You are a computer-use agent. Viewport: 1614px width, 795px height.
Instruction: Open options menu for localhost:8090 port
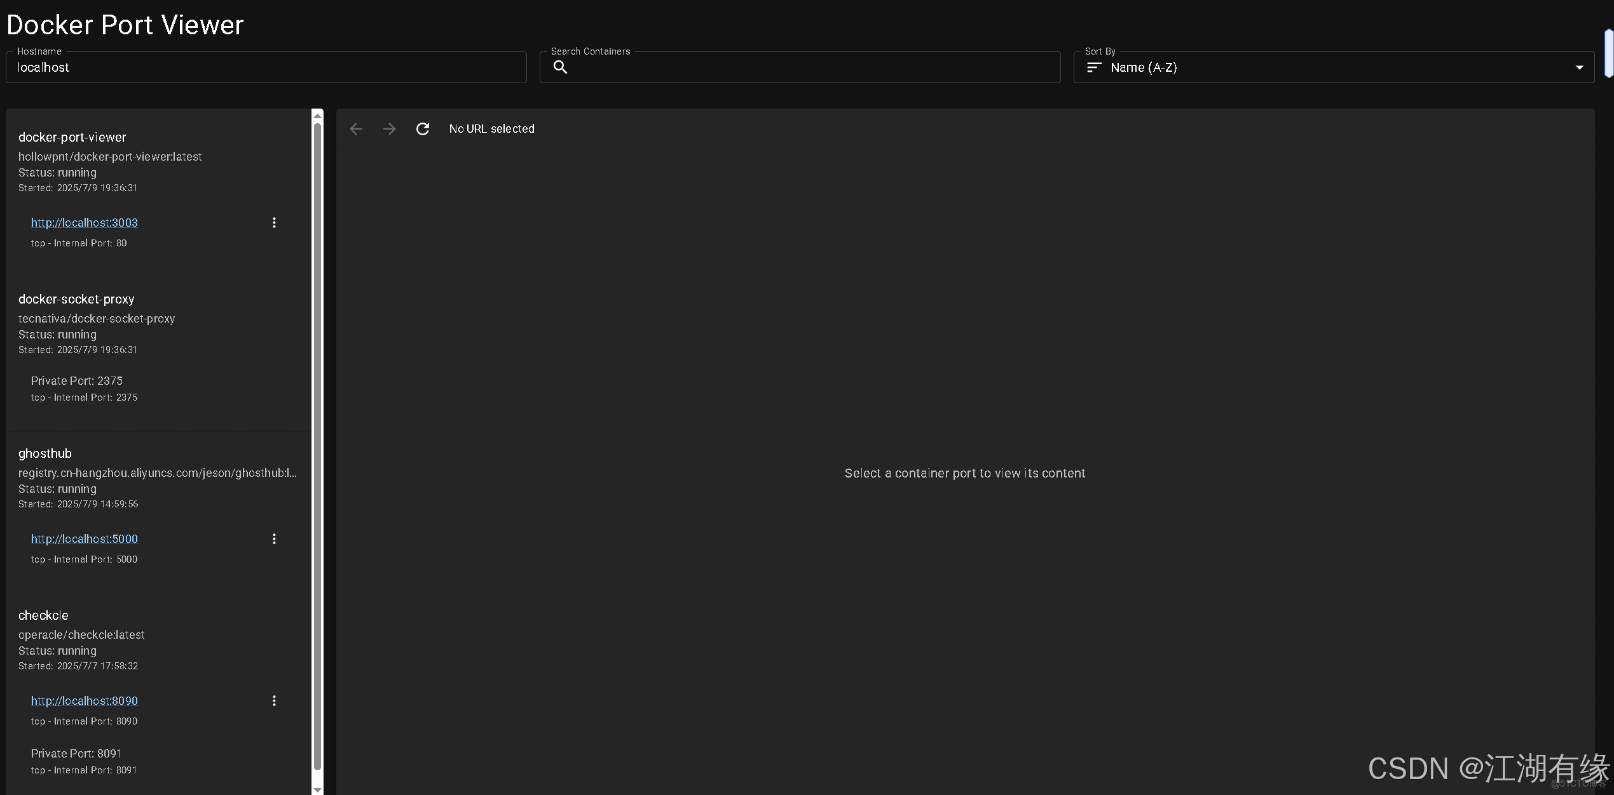coord(274,701)
